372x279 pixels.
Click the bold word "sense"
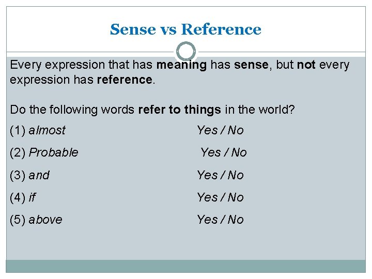(x=251, y=65)
